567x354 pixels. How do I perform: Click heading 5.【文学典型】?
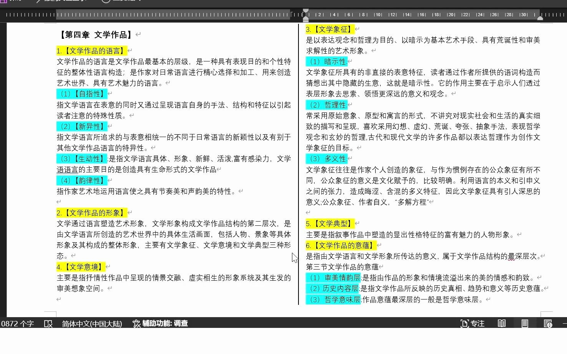pyautogui.click(x=330, y=223)
